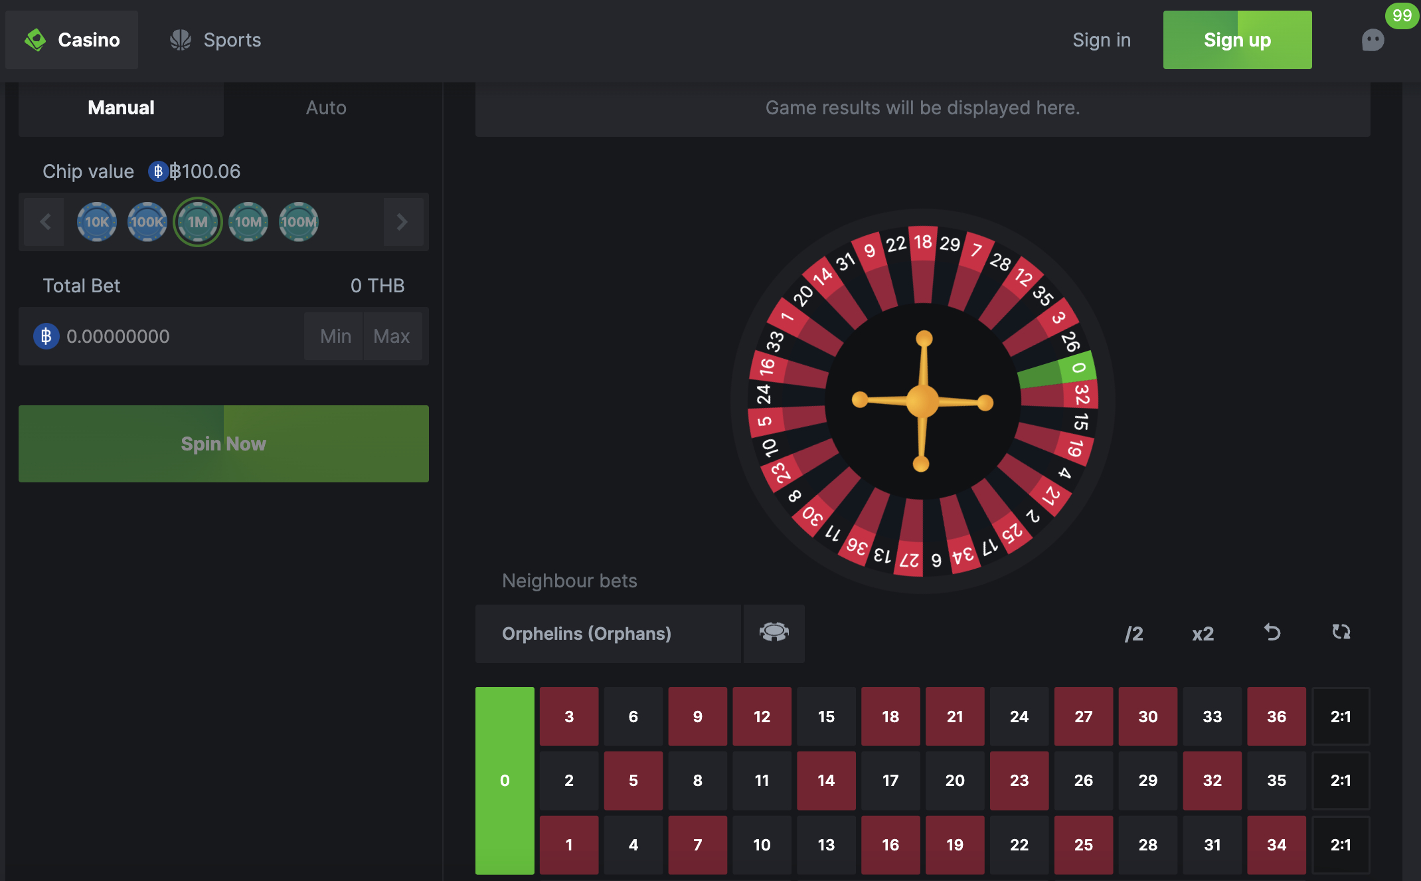Screen dimensions: 1421x881
Task: Place chip on red 16
Action: coord(890,845)
